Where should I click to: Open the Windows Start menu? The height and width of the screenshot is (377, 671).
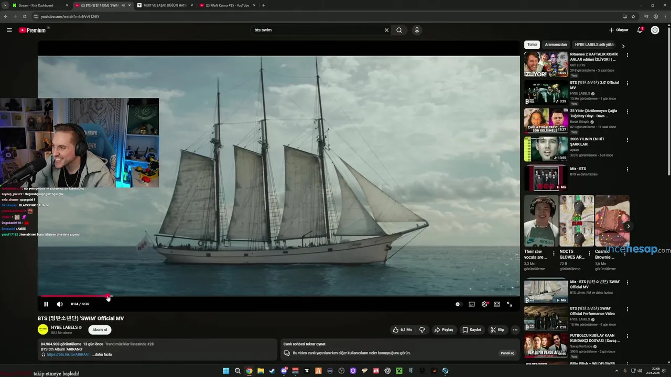click(x=226, y=371)
